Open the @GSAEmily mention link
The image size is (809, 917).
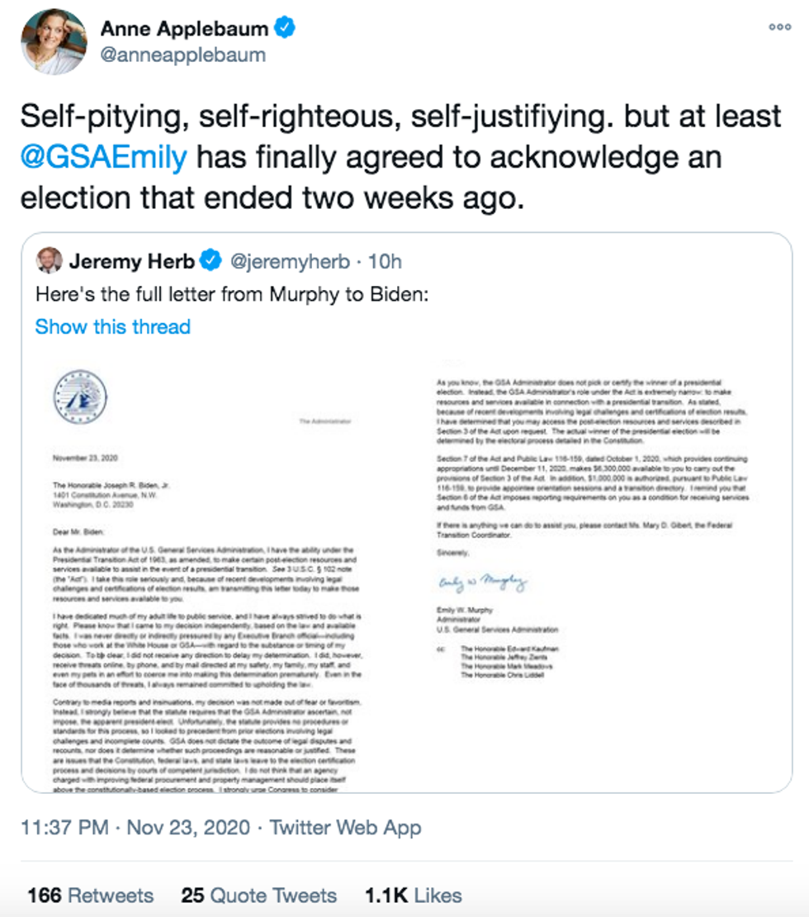tap(102, 156)
